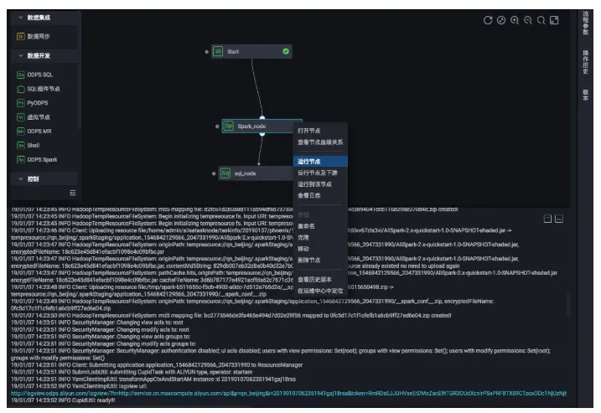Screen dimensions: 601x413
Task: Click the first log panel layout icon
Action: [547, 219]
